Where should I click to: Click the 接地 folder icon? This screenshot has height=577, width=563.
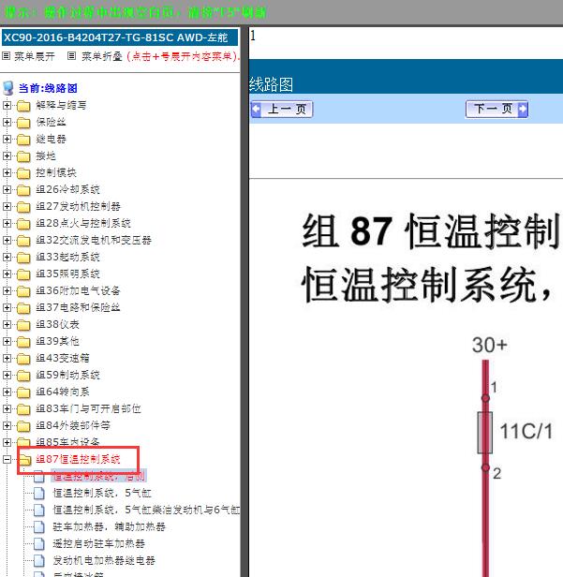coord(23,156)
